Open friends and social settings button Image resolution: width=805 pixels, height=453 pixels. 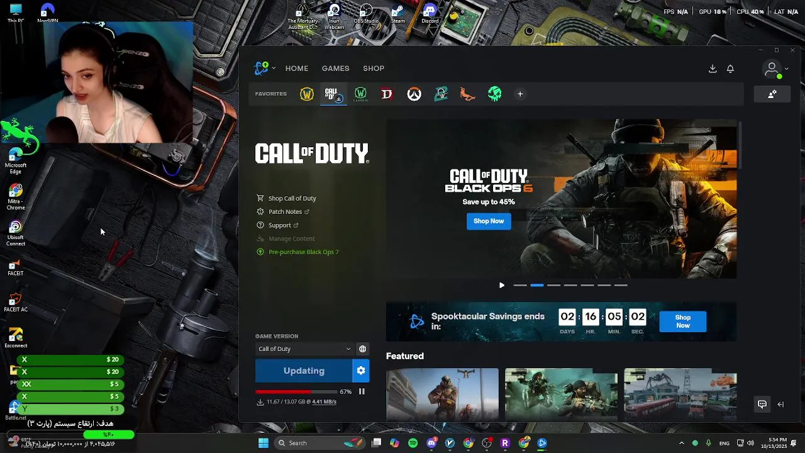[772, 94]
